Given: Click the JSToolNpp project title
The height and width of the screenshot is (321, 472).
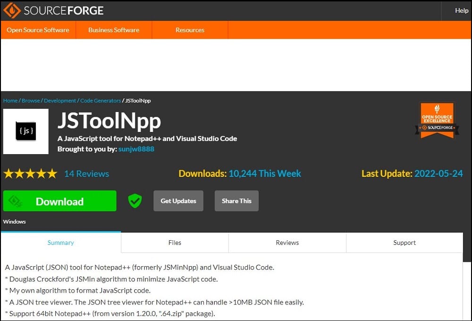Looking at the screenshot, I should [110, 121].
